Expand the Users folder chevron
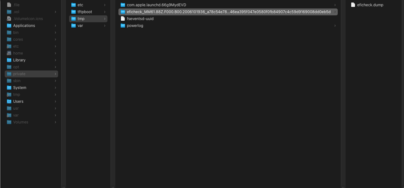Image resolution: width=404 pixels, height=188 pixels. 56,102
